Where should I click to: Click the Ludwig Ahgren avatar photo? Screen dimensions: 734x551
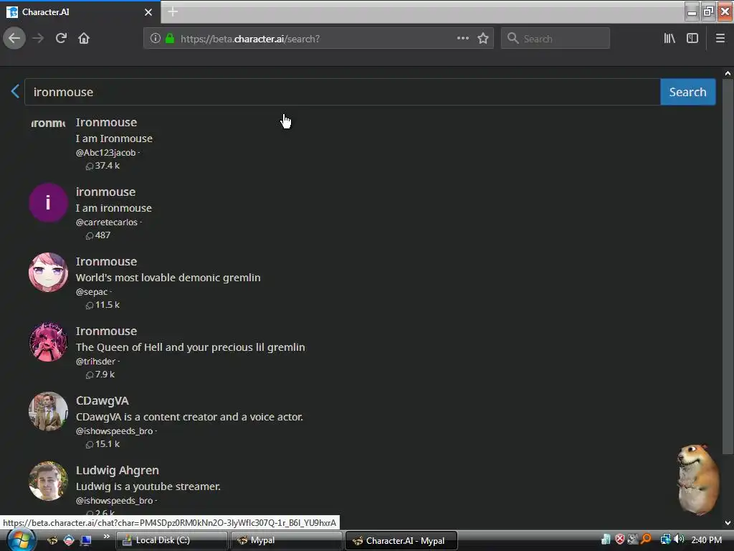(48, 481)
